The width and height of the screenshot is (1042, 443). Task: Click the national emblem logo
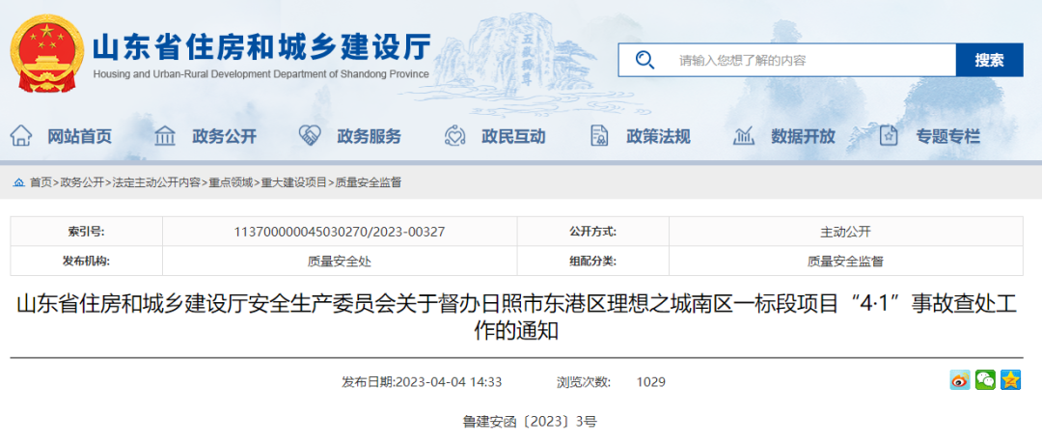tap(46, 53)
